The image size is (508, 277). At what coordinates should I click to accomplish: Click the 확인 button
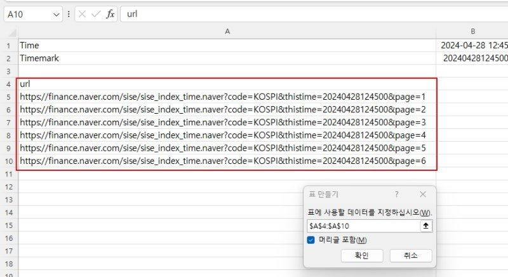click(362, 255)
